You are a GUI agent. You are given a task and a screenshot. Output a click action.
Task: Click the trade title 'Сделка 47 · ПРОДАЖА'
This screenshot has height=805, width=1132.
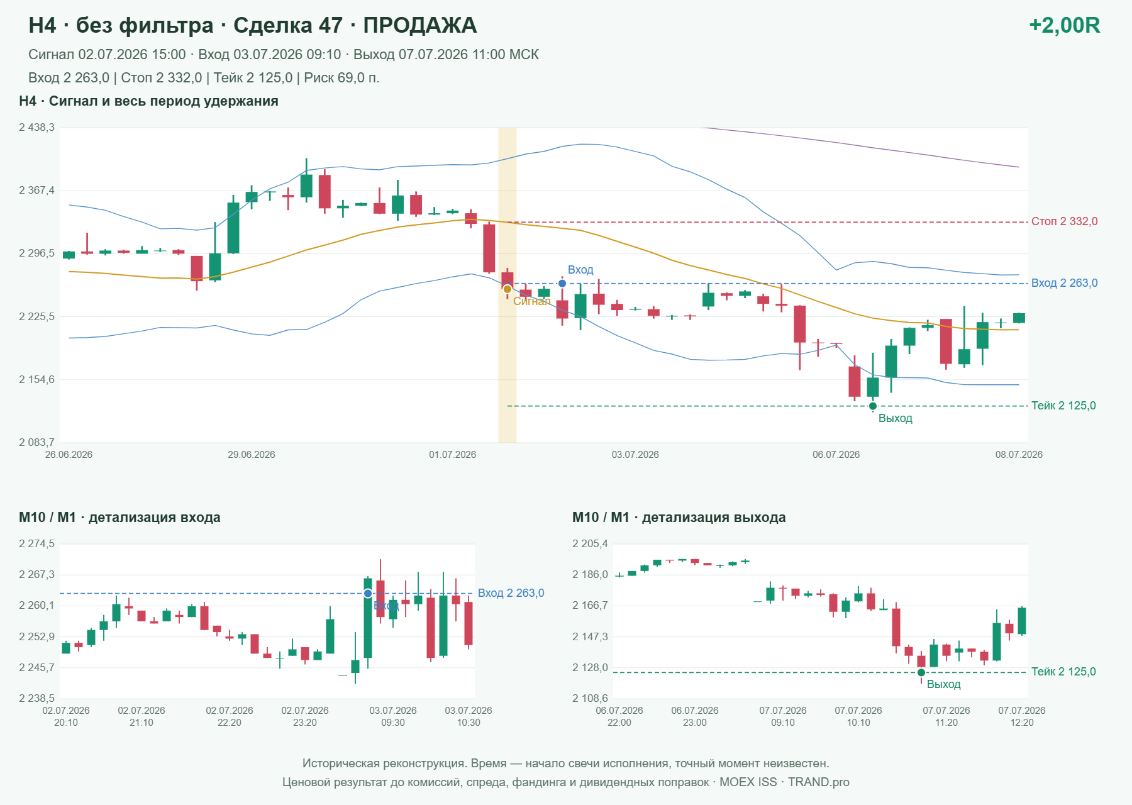click(355, 25)
